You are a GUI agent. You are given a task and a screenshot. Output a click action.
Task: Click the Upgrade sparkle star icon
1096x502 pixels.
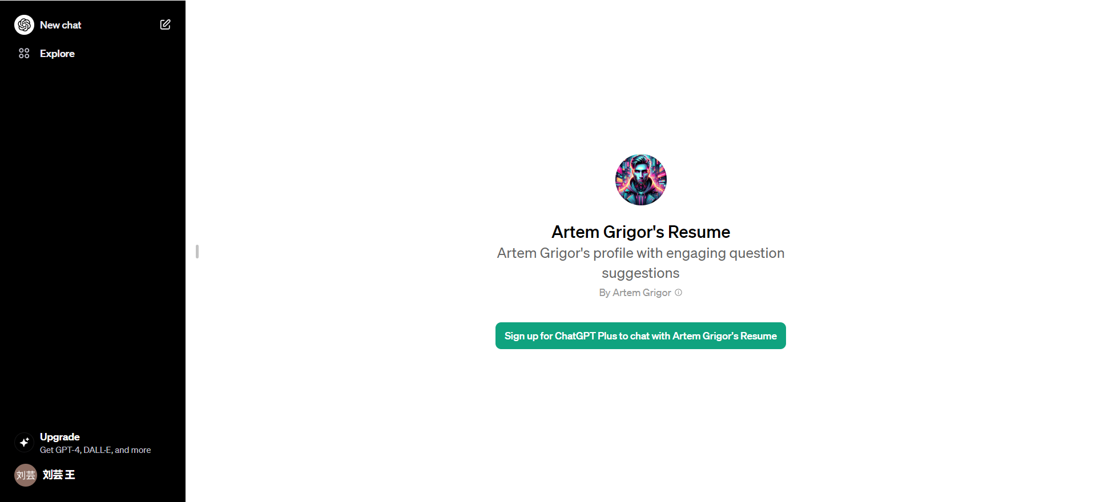(x=24, y=442)
